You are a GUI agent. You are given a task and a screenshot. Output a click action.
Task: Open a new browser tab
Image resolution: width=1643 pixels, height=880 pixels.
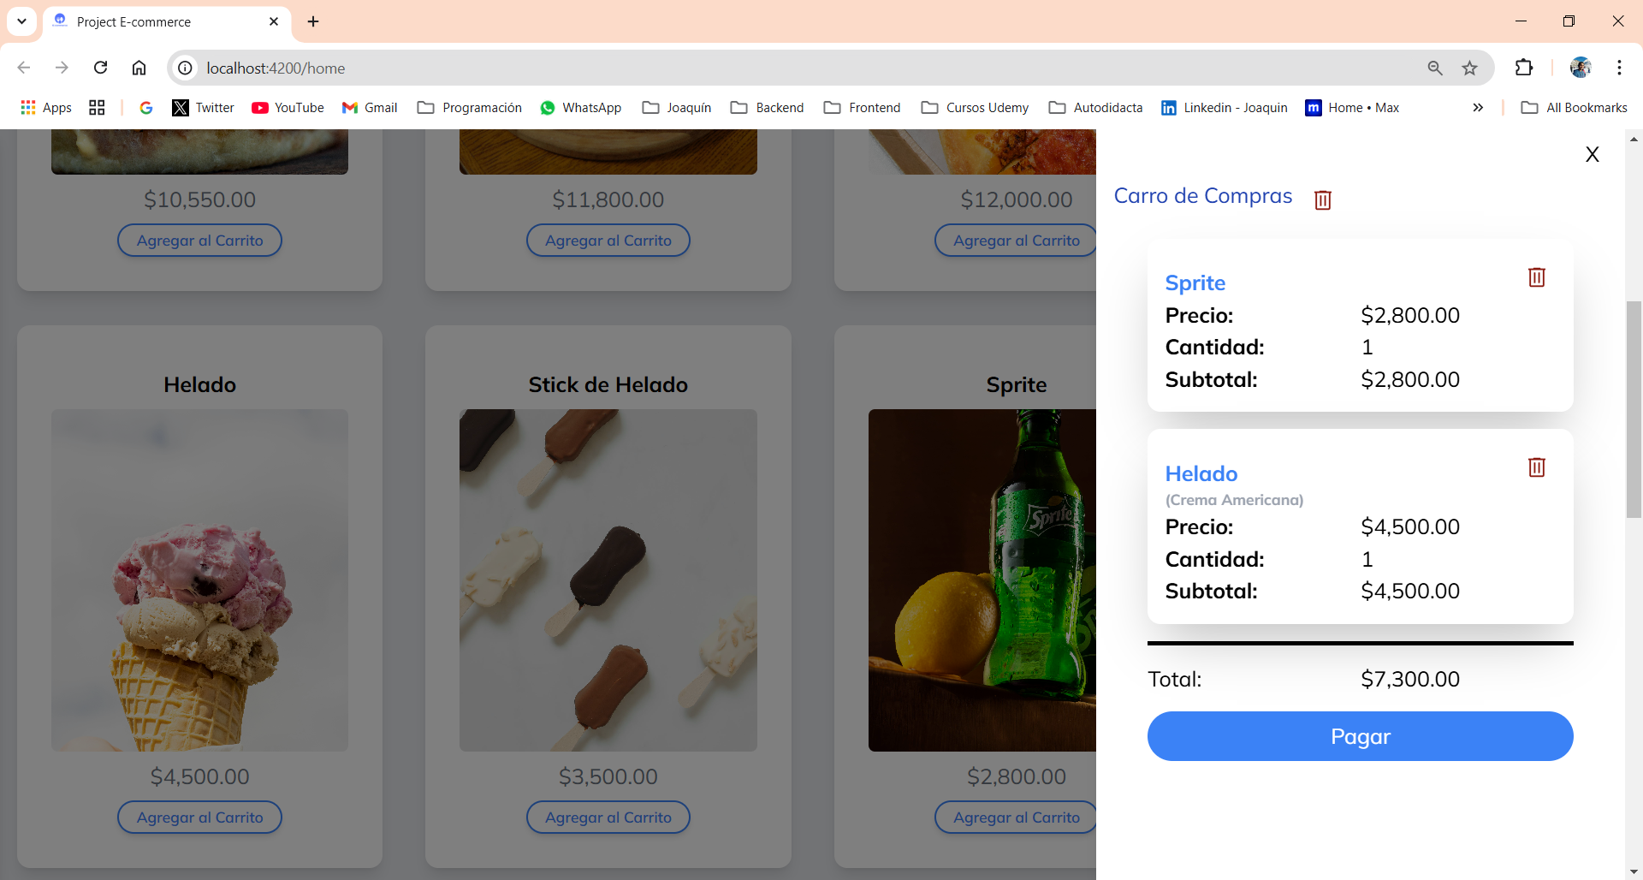pos(313,21)
